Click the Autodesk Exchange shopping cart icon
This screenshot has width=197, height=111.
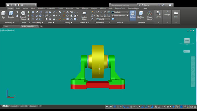coord(160,5)
